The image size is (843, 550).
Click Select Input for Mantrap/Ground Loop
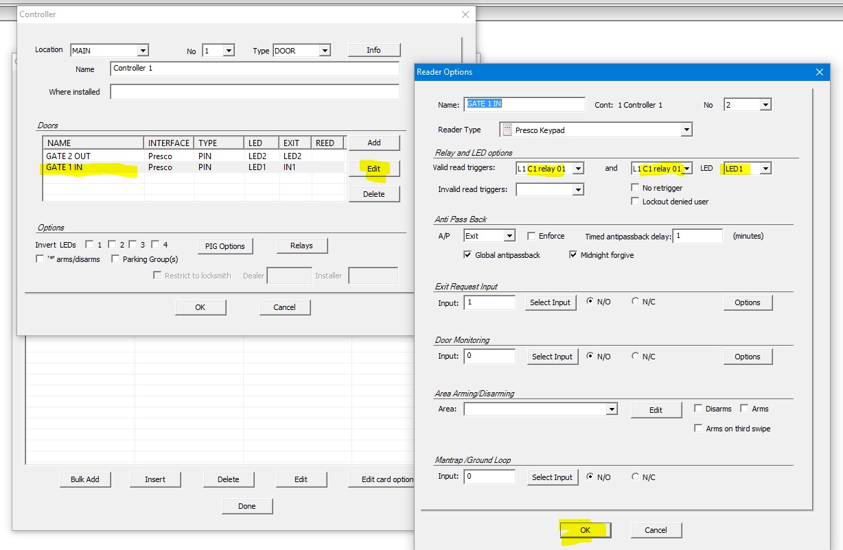(552, 477)
